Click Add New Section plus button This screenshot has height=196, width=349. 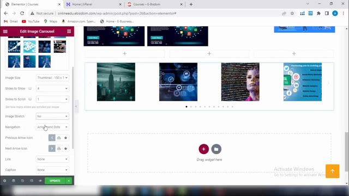tap(203, 149)
